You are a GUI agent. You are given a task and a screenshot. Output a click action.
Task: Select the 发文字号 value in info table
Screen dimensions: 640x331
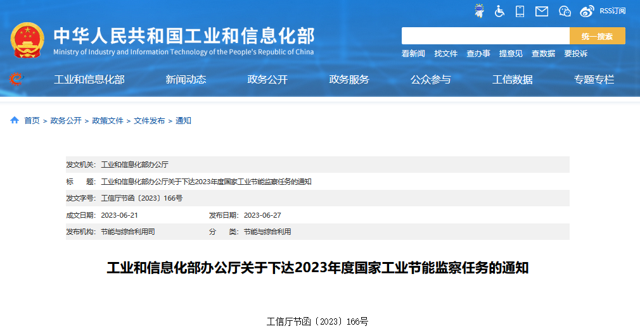pos(142,198)
